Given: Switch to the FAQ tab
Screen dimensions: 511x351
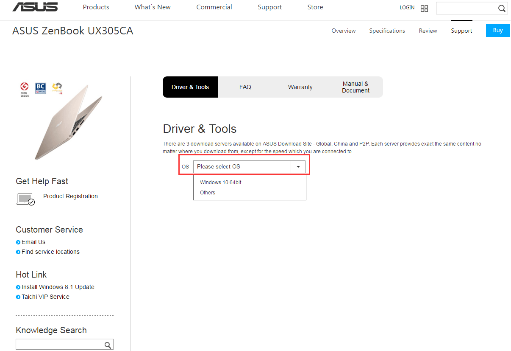Looking at the screenshot, I should tap(245, 87).
